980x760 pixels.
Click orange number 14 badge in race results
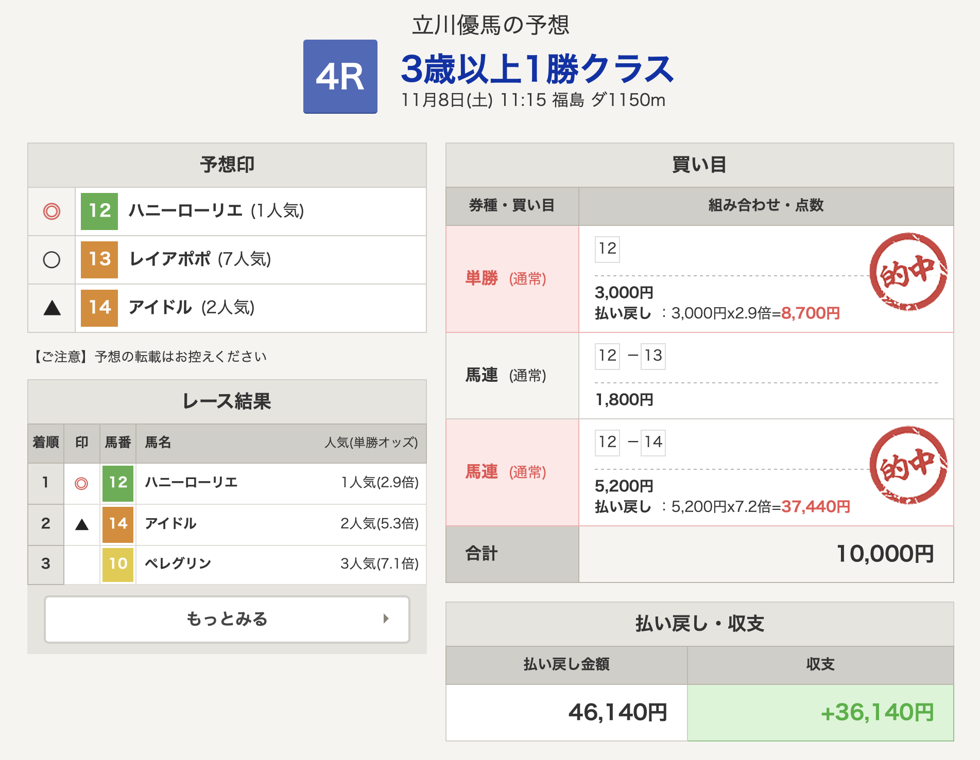(x=118, y=524)
